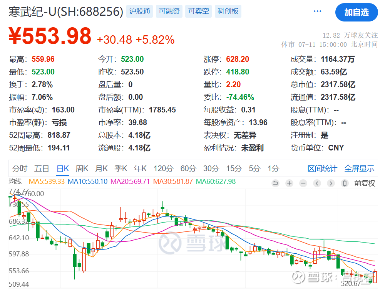
Task: Click the MA5:539.33 indicator label
Action: (x=47, y=181)
